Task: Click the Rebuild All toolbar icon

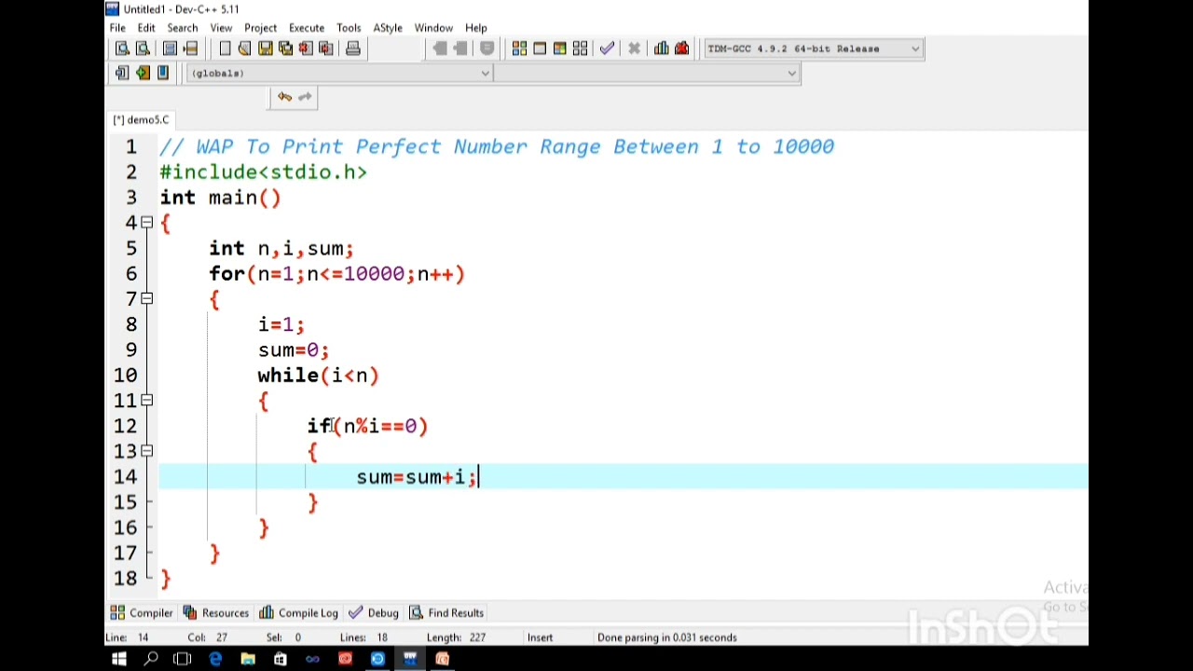Action: tap(581, 48)
